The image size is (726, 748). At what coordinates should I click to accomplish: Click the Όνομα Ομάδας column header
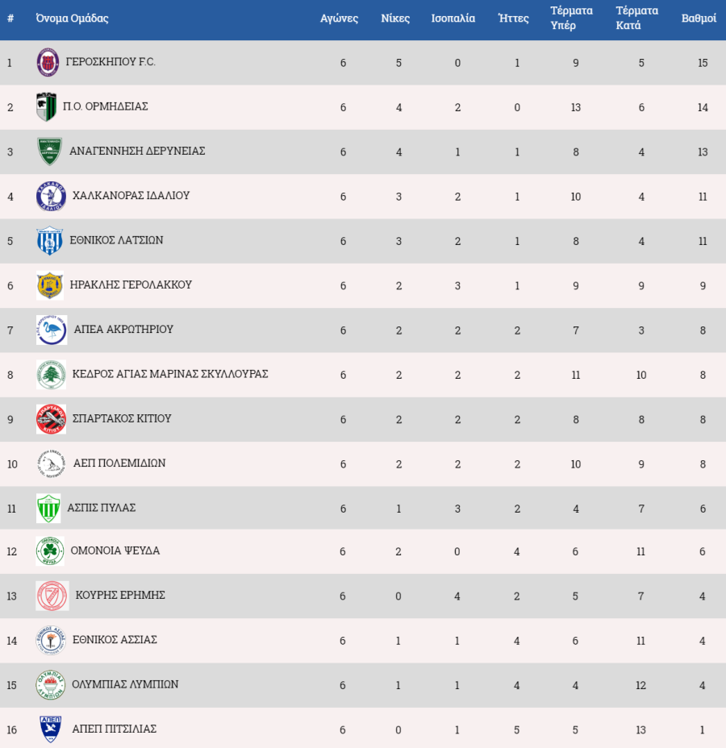[x=72, y=18]
